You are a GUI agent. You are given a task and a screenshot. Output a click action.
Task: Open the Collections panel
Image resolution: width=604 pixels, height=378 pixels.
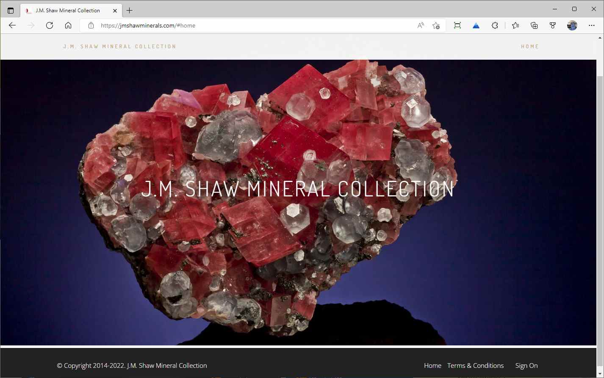click(x=534, y=25)
